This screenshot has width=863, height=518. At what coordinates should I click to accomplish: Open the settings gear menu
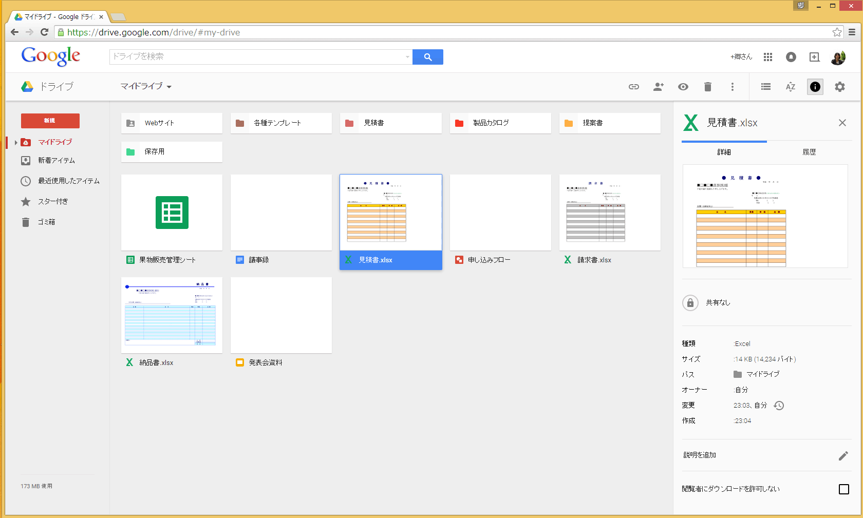(x=839, y=87)
